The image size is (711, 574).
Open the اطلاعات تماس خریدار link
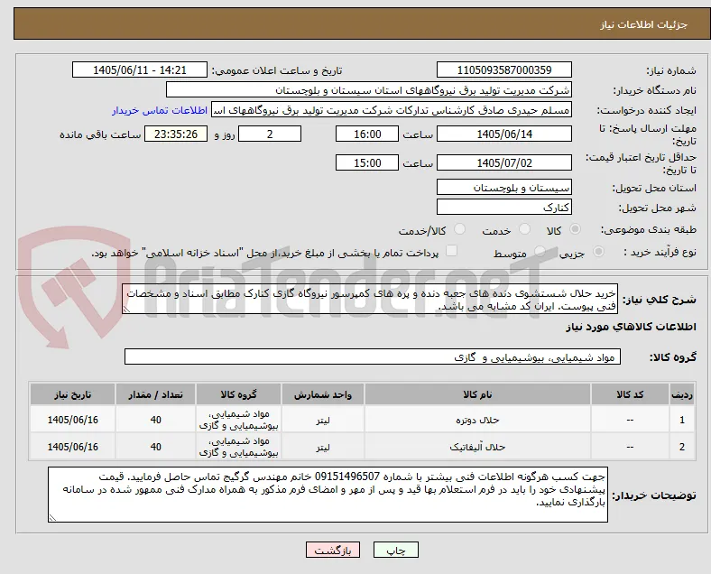[x=160, y=110]
